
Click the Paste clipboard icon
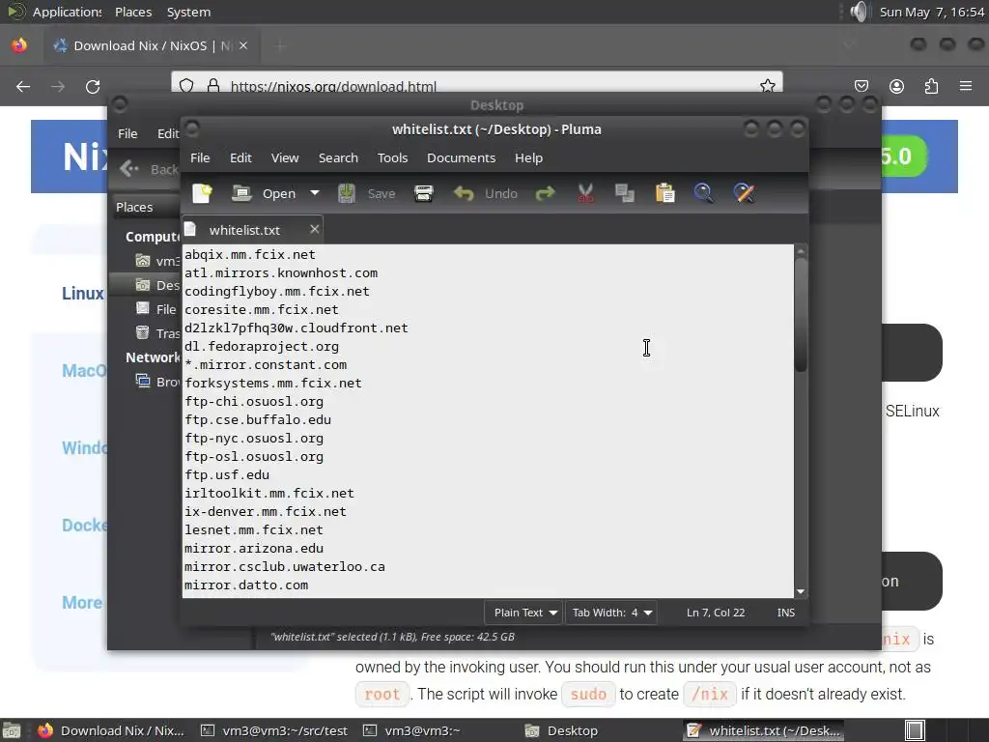pos(664,193)
